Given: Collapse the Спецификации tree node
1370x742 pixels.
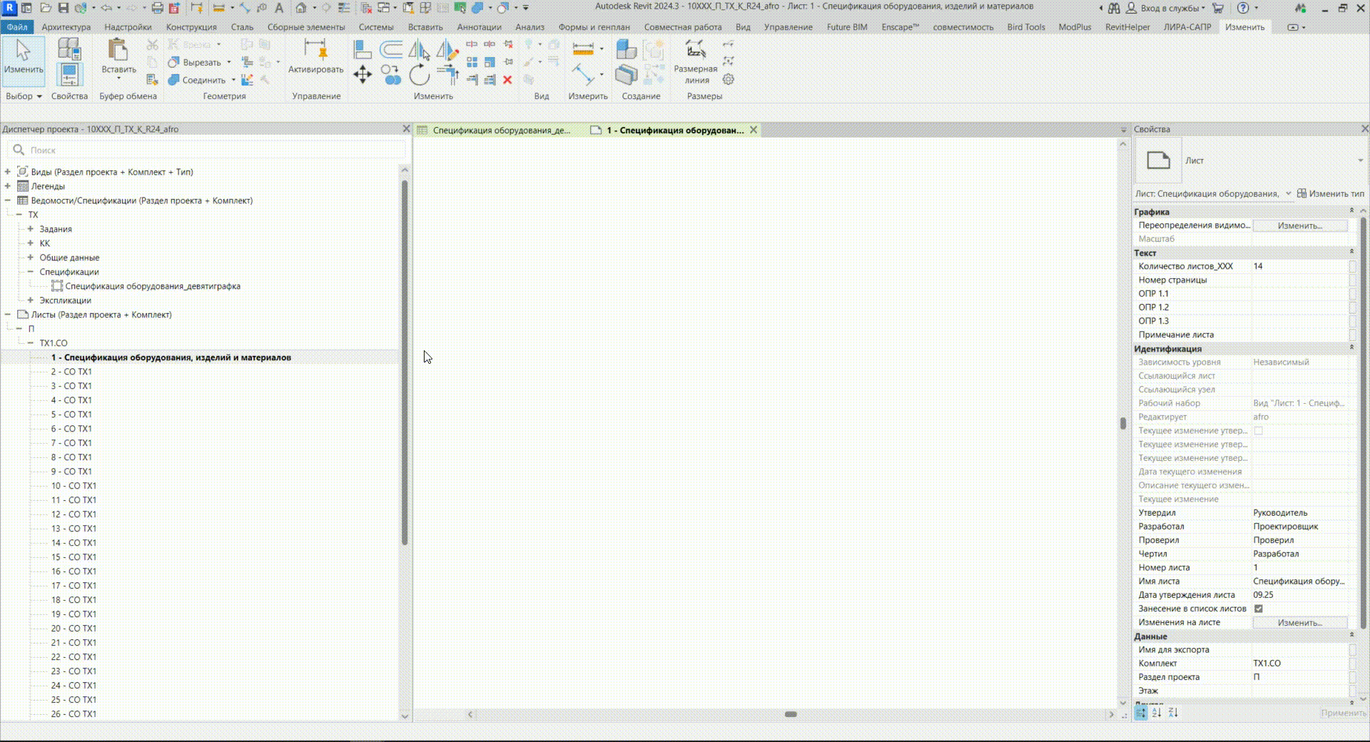Looking at the screenshot, I should click(x=31, y=272).
